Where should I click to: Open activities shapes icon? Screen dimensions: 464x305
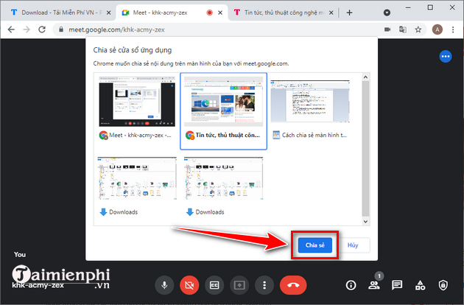pos(421,285)
